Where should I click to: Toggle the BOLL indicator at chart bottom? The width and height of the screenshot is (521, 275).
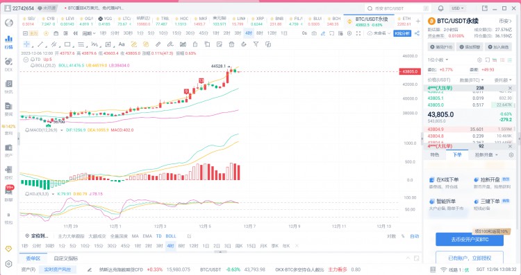(171, 236)
